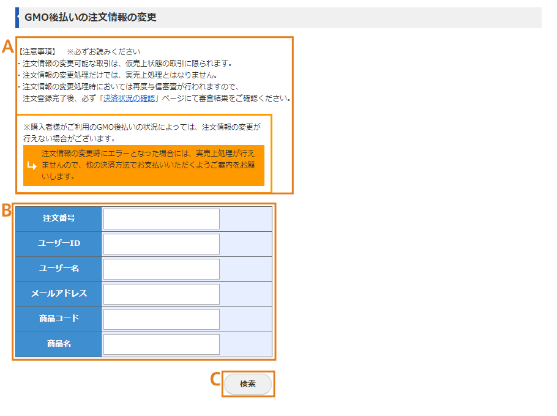Open the 決済状況の確認 link
This screenshot has width=557, height=416.
[x=129, y=98]
